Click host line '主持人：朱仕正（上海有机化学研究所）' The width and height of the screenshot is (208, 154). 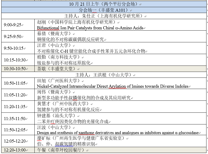(104, 16)
